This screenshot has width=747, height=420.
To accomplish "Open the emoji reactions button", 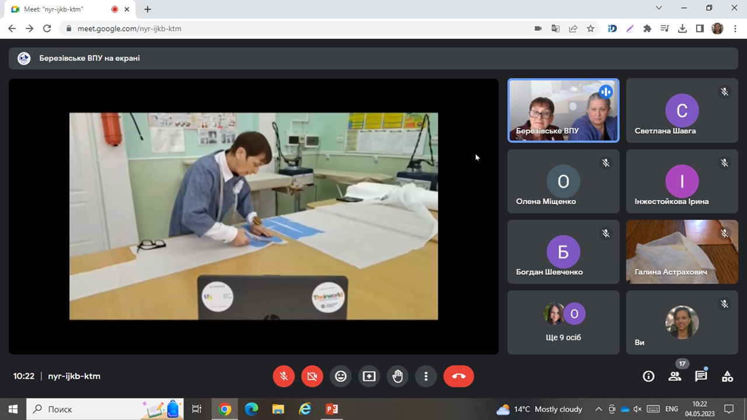I will click(341, 376).
